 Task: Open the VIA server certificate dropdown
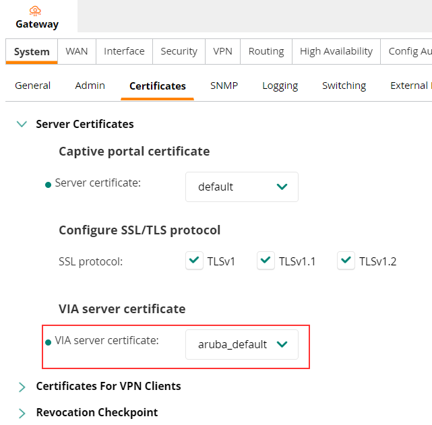(x=241, y=344)
